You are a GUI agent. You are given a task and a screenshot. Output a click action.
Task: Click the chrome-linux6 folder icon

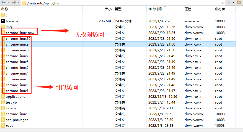(x=3, y=62)
